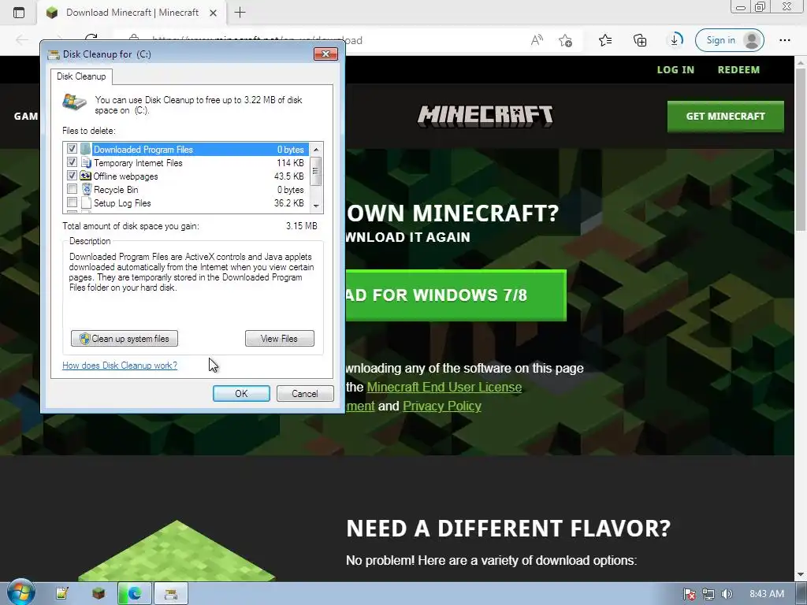Click the Offline webpages item icon

(85, 176)
